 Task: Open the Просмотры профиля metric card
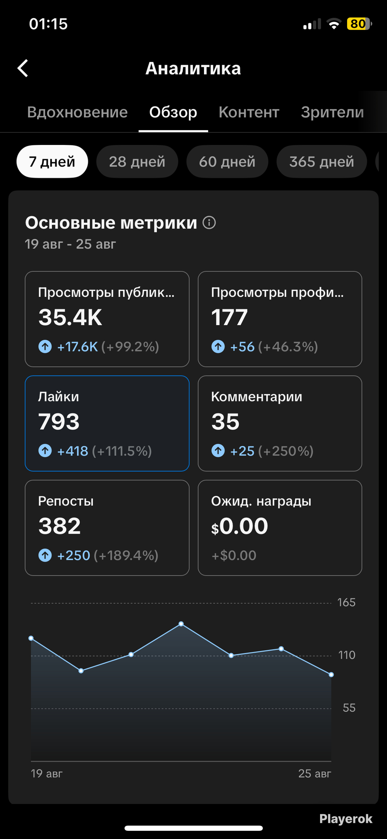pyautogui.click(x=280, y=319)
